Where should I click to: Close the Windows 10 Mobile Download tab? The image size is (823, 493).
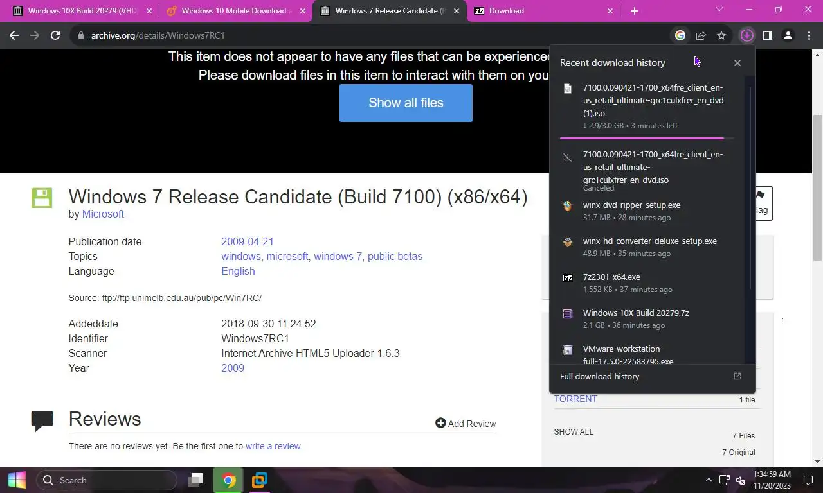coord(303,11)
